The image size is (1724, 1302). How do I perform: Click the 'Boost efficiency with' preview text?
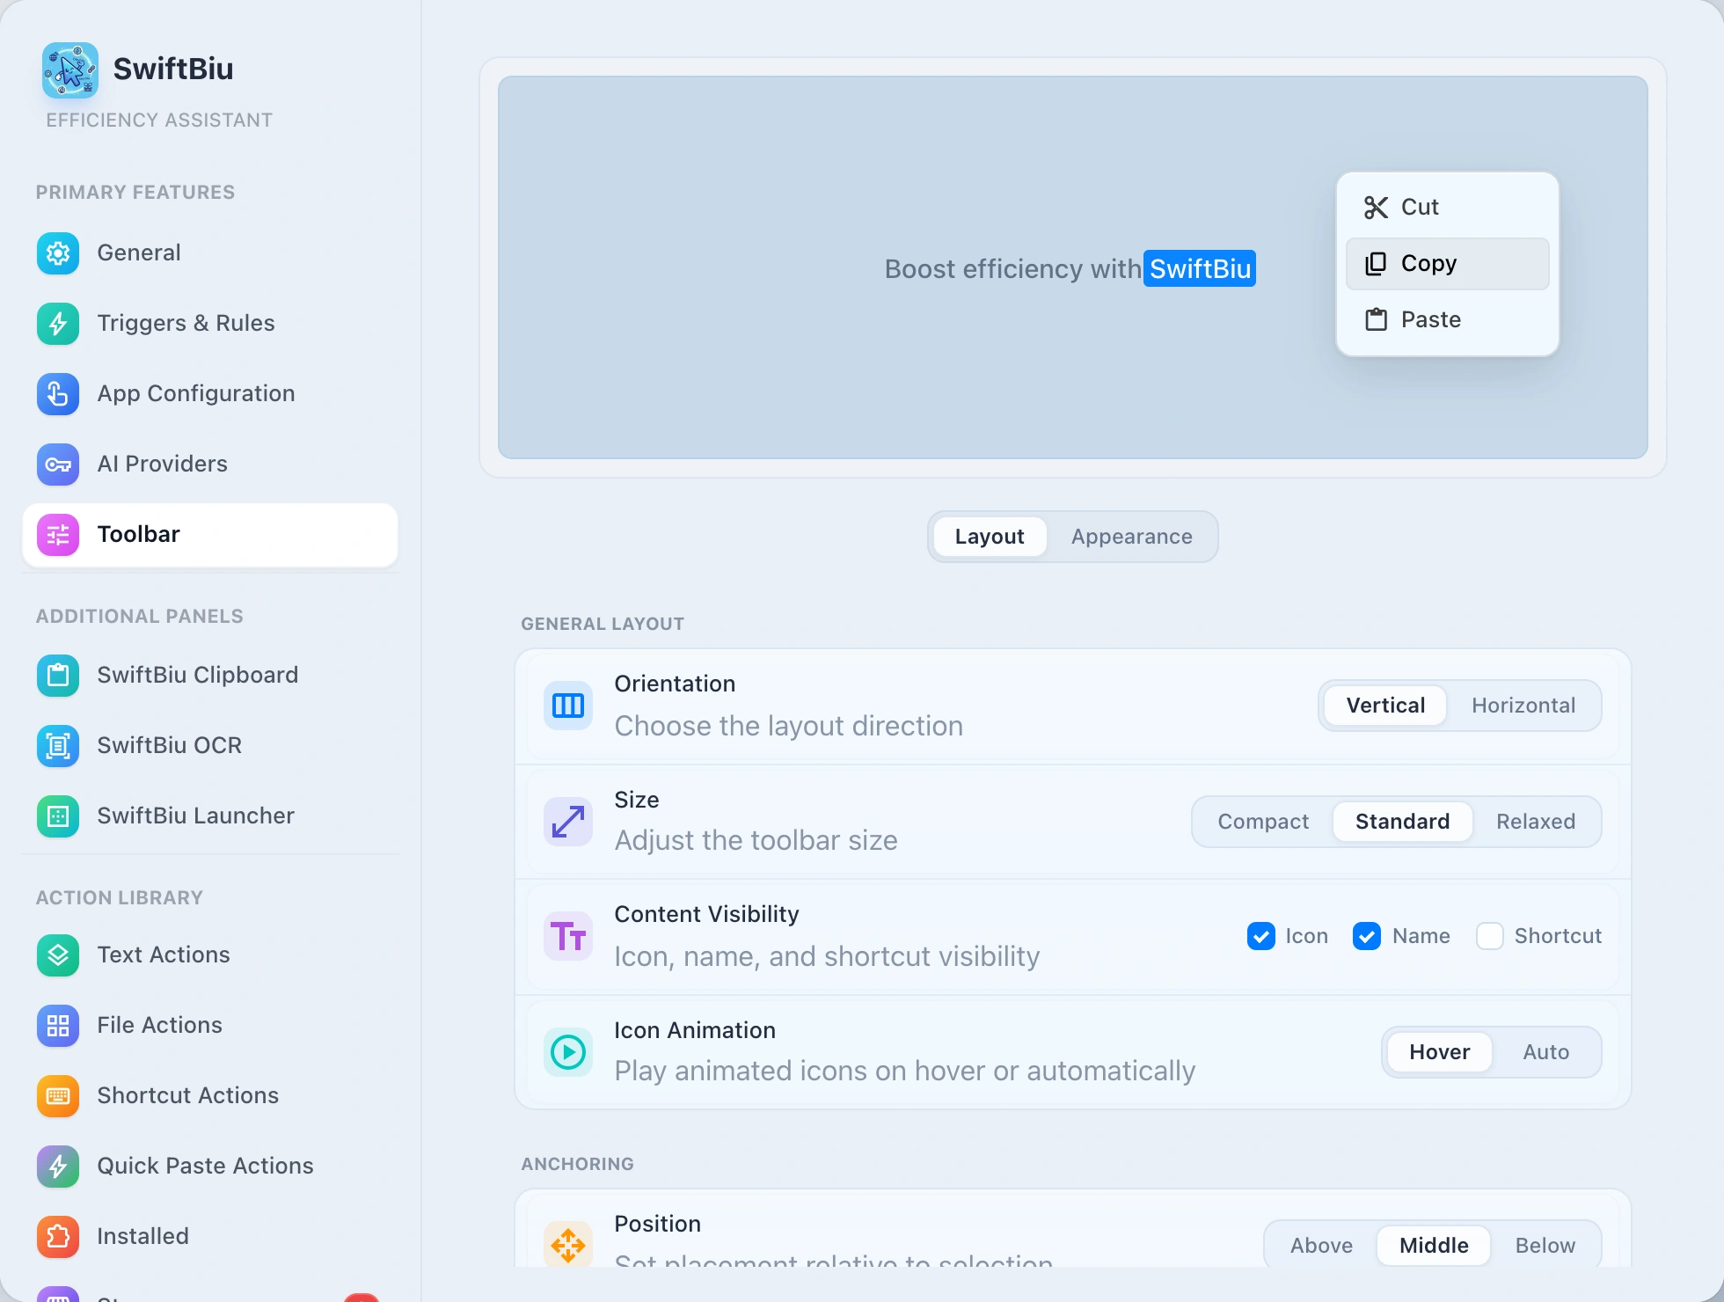(1013, 269)
